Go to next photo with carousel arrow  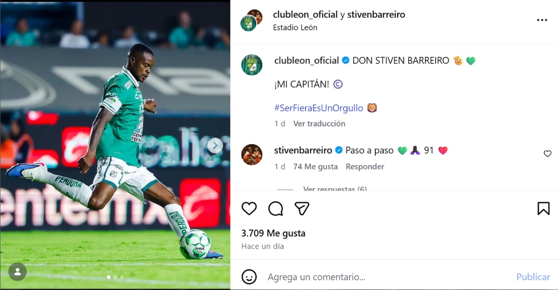coord(215,145)
